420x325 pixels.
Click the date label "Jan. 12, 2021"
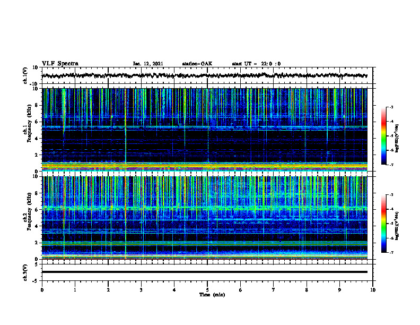coord(148,64)
